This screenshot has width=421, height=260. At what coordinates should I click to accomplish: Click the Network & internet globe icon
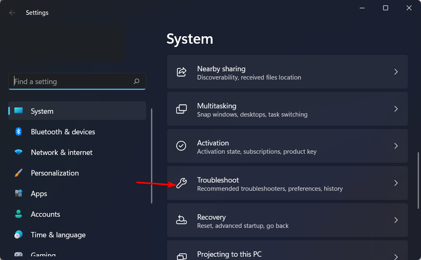pos(19,152)
